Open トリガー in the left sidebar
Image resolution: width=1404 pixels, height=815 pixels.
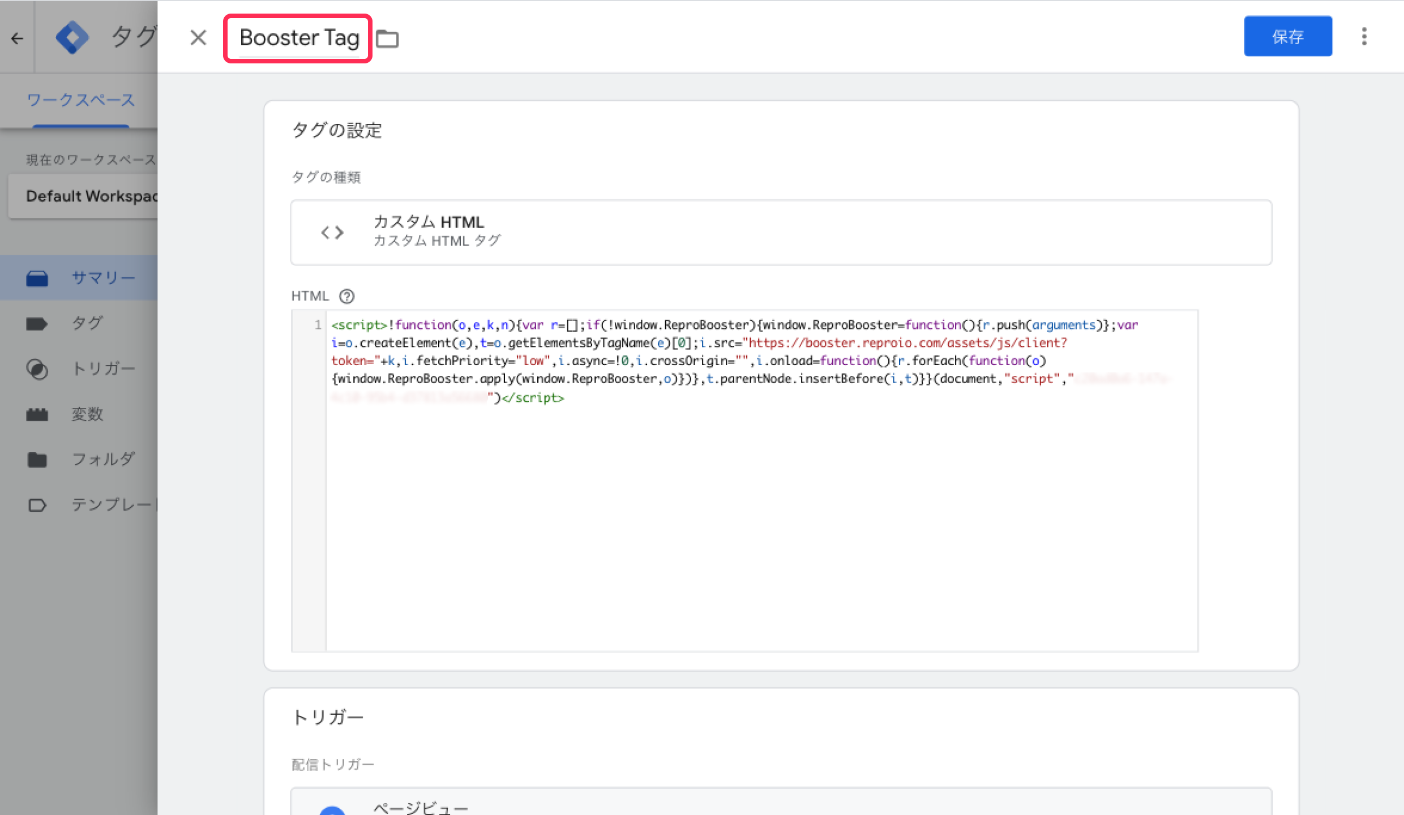tap(102, 369)
